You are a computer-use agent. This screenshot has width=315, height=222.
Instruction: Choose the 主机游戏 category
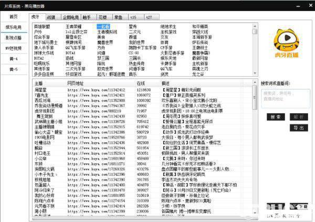[x=168, y=31]
